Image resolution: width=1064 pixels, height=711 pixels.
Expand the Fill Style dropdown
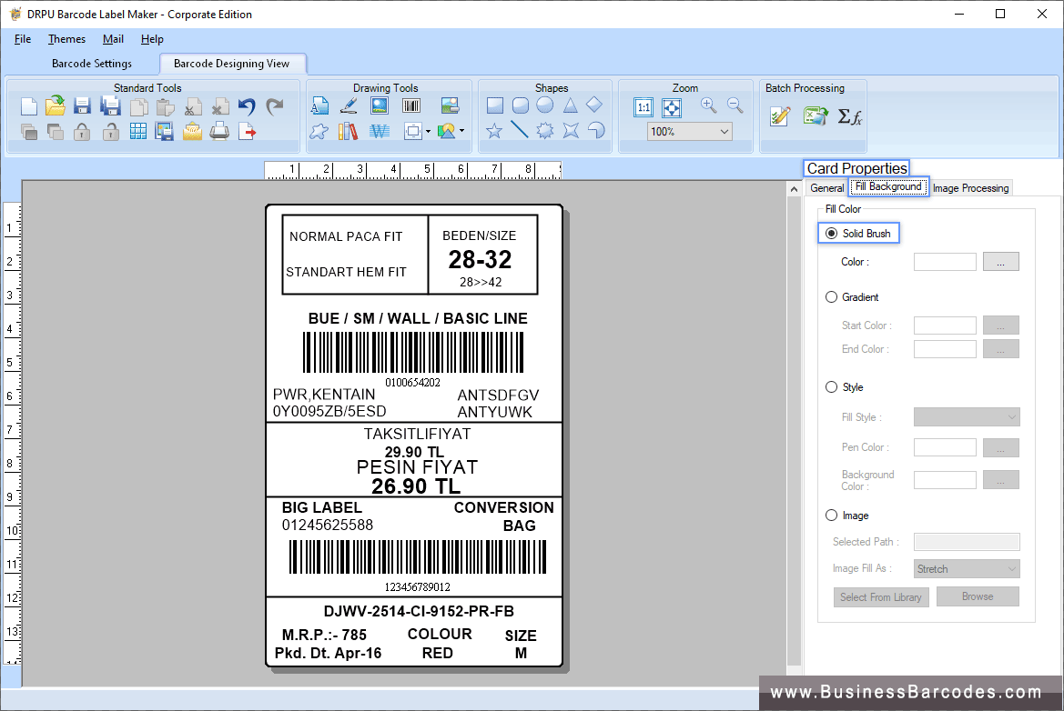point(966,416)
